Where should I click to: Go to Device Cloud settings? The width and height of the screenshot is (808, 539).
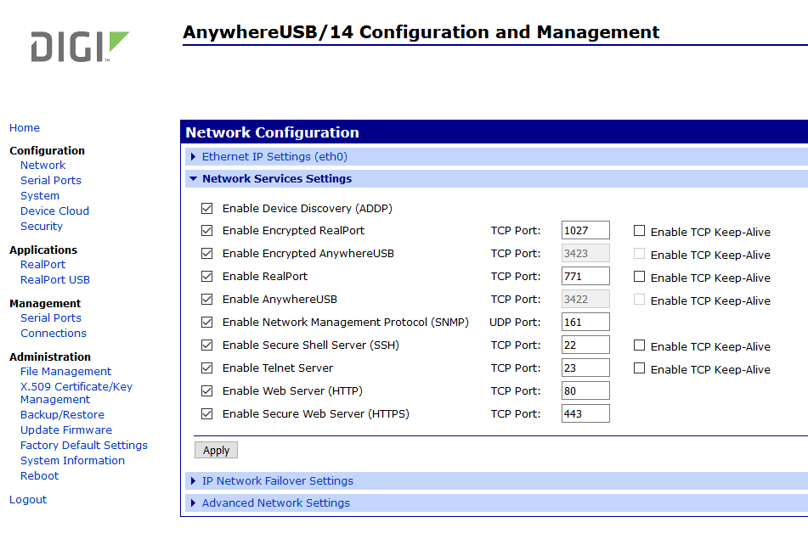pos(54,211)
